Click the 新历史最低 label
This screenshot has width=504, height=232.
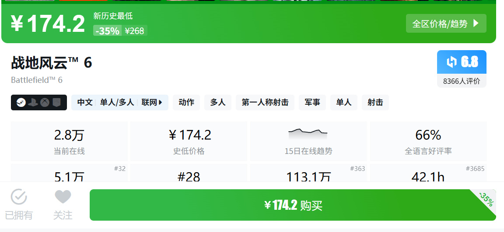pos(113,16)
